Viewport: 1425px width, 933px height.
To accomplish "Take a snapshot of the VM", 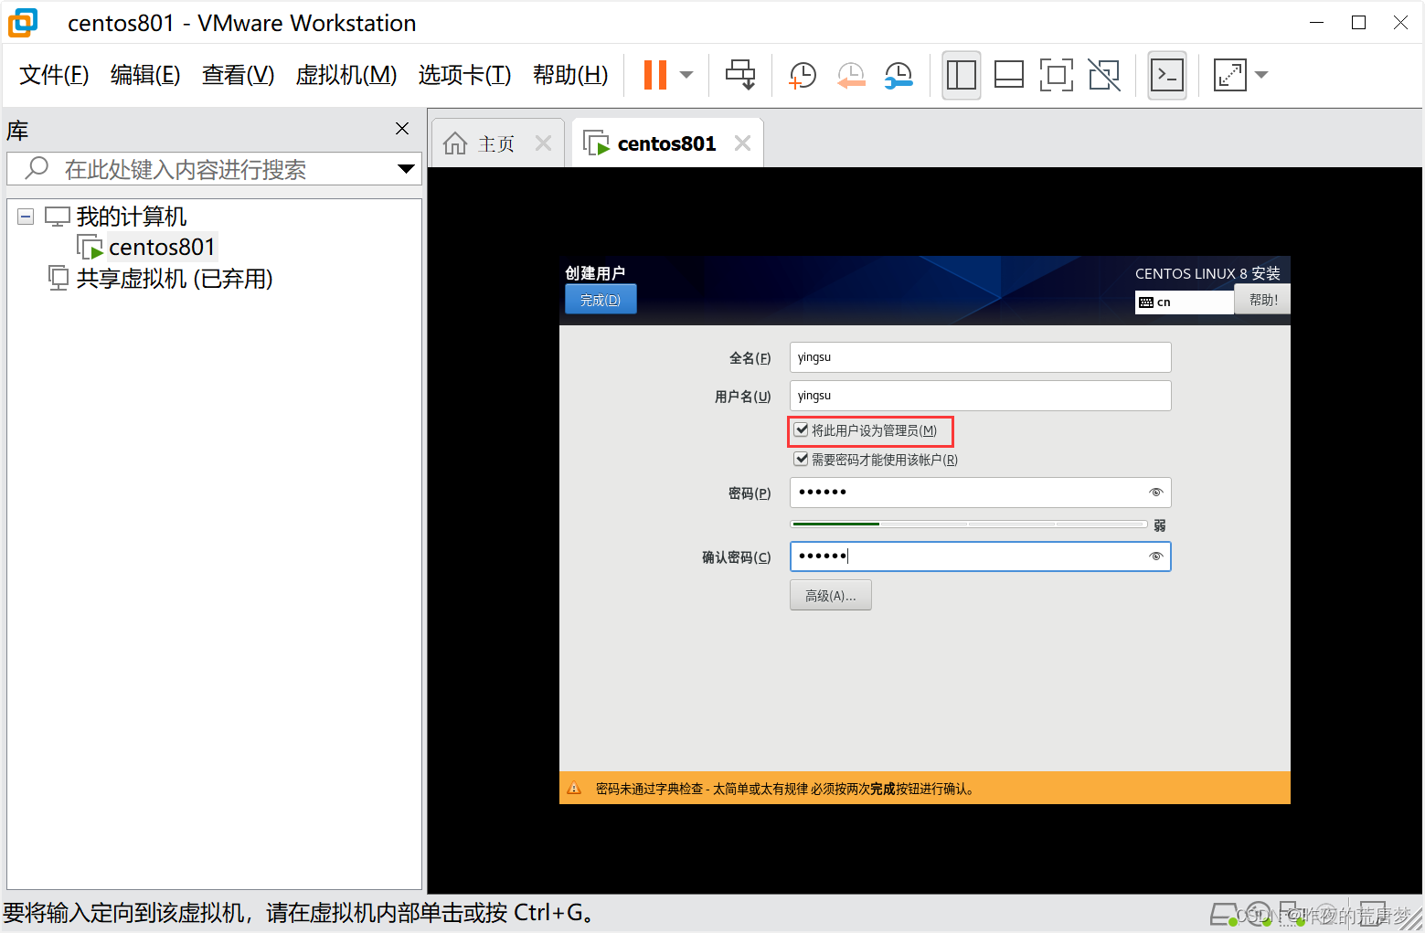I will point(803,75).
